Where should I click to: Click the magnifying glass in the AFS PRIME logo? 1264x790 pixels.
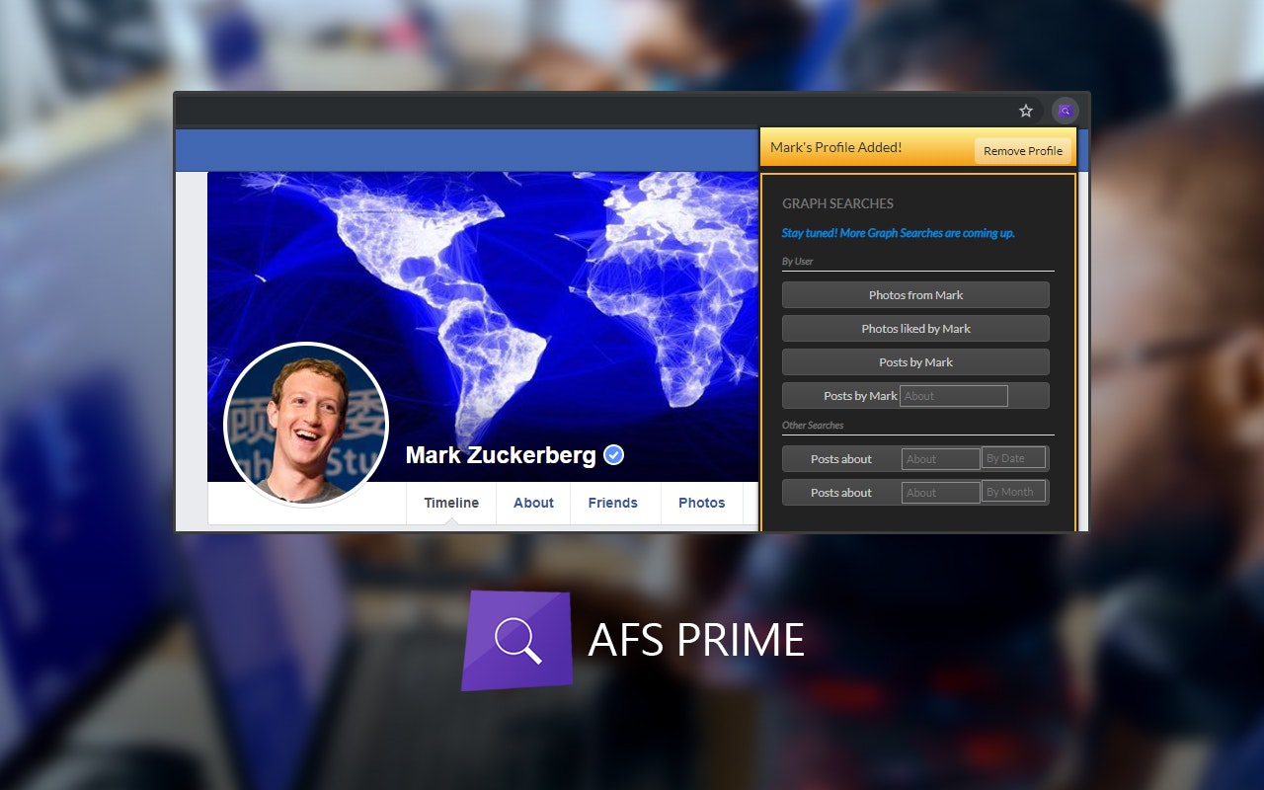(517, 640)
